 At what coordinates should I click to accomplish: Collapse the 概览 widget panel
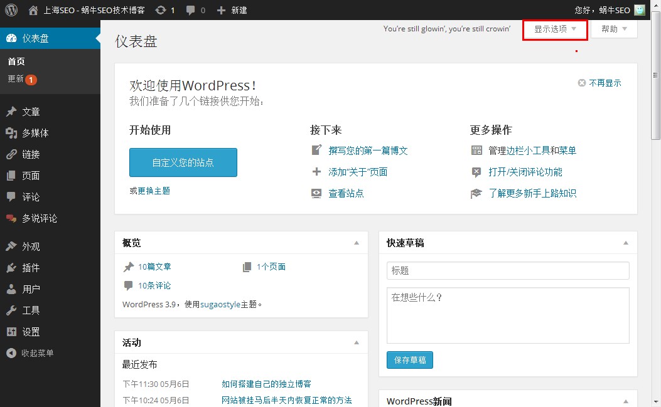pyautogui.click(x=357, y=243)
